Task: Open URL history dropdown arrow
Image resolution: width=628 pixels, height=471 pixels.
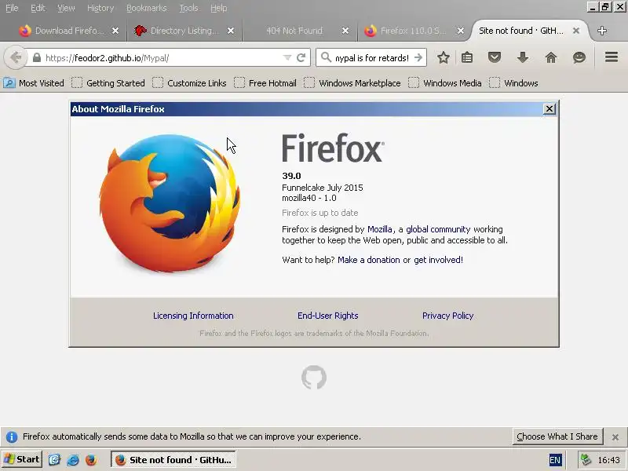Action: point(287,57)
